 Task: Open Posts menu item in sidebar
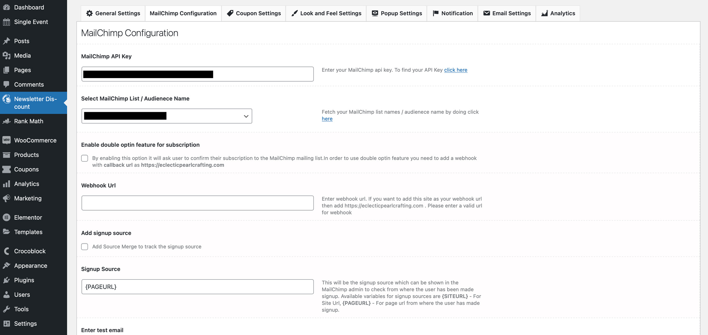pyautogui.click(x=33, y=41)
